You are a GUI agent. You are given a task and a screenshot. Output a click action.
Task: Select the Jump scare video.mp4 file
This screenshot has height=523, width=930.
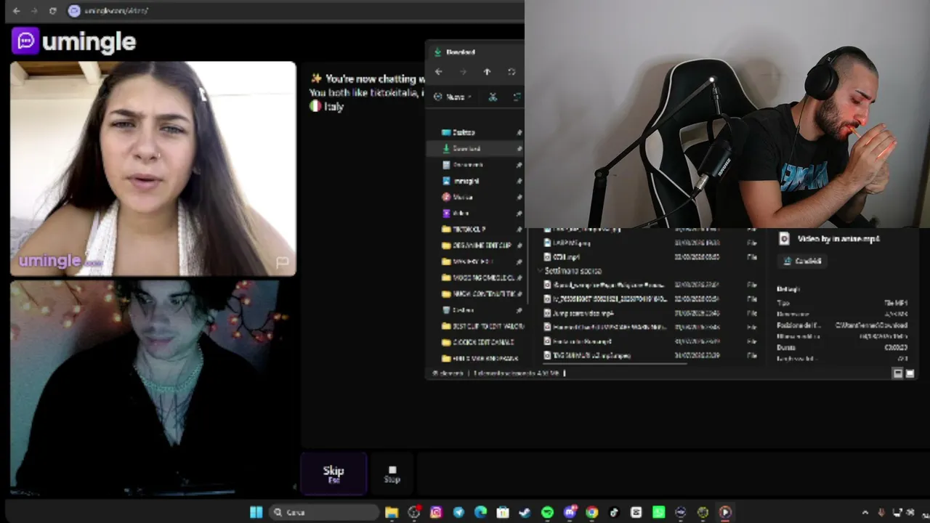(583, 313)
